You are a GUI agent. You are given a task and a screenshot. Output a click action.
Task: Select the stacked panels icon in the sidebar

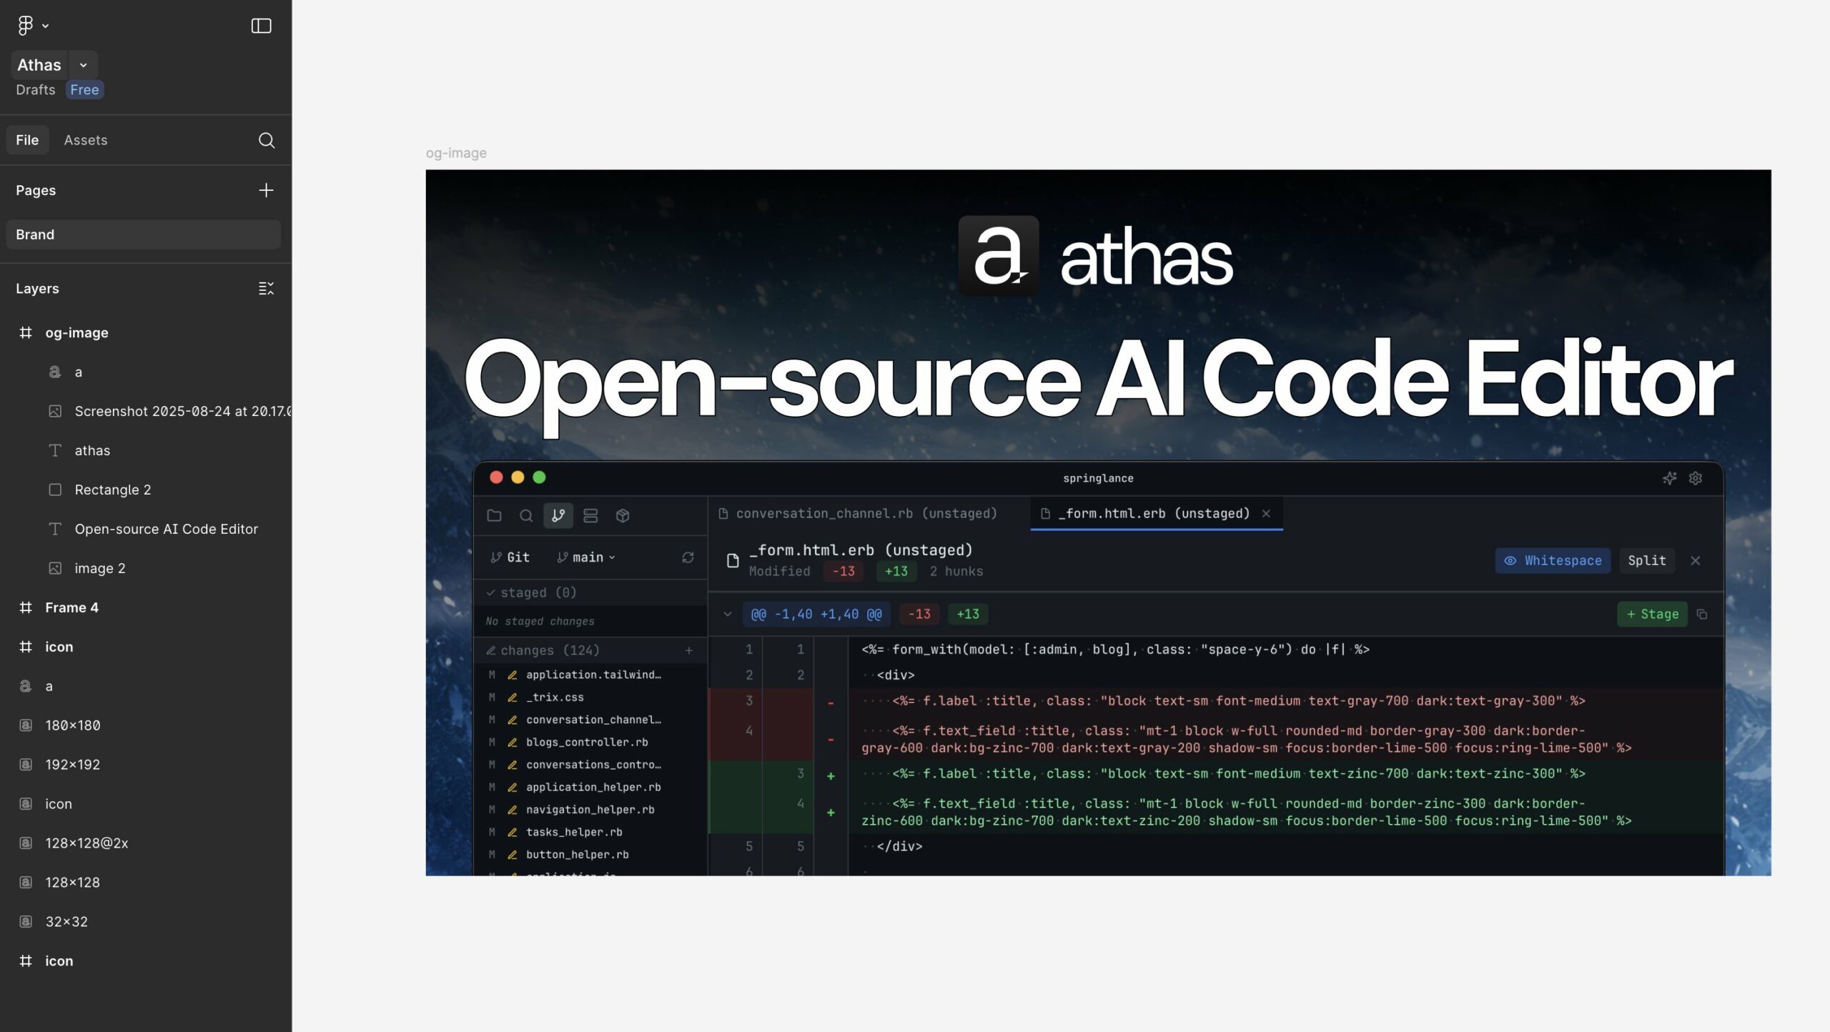(x=590, y=515)
